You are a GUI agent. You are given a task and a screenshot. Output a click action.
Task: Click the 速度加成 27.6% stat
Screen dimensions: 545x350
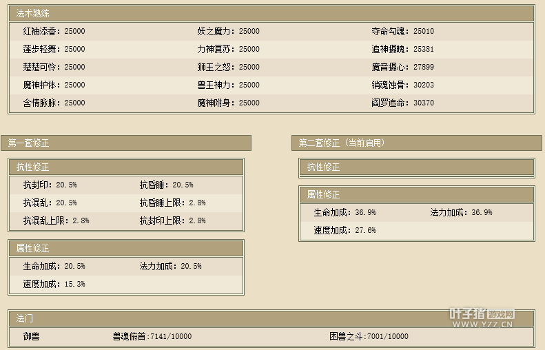point(345,231)
